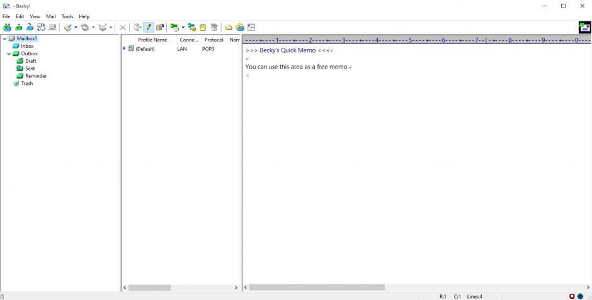Collapse the Outbox tree node
This screenshot has width=592, height=300.
tap(9, 54)
